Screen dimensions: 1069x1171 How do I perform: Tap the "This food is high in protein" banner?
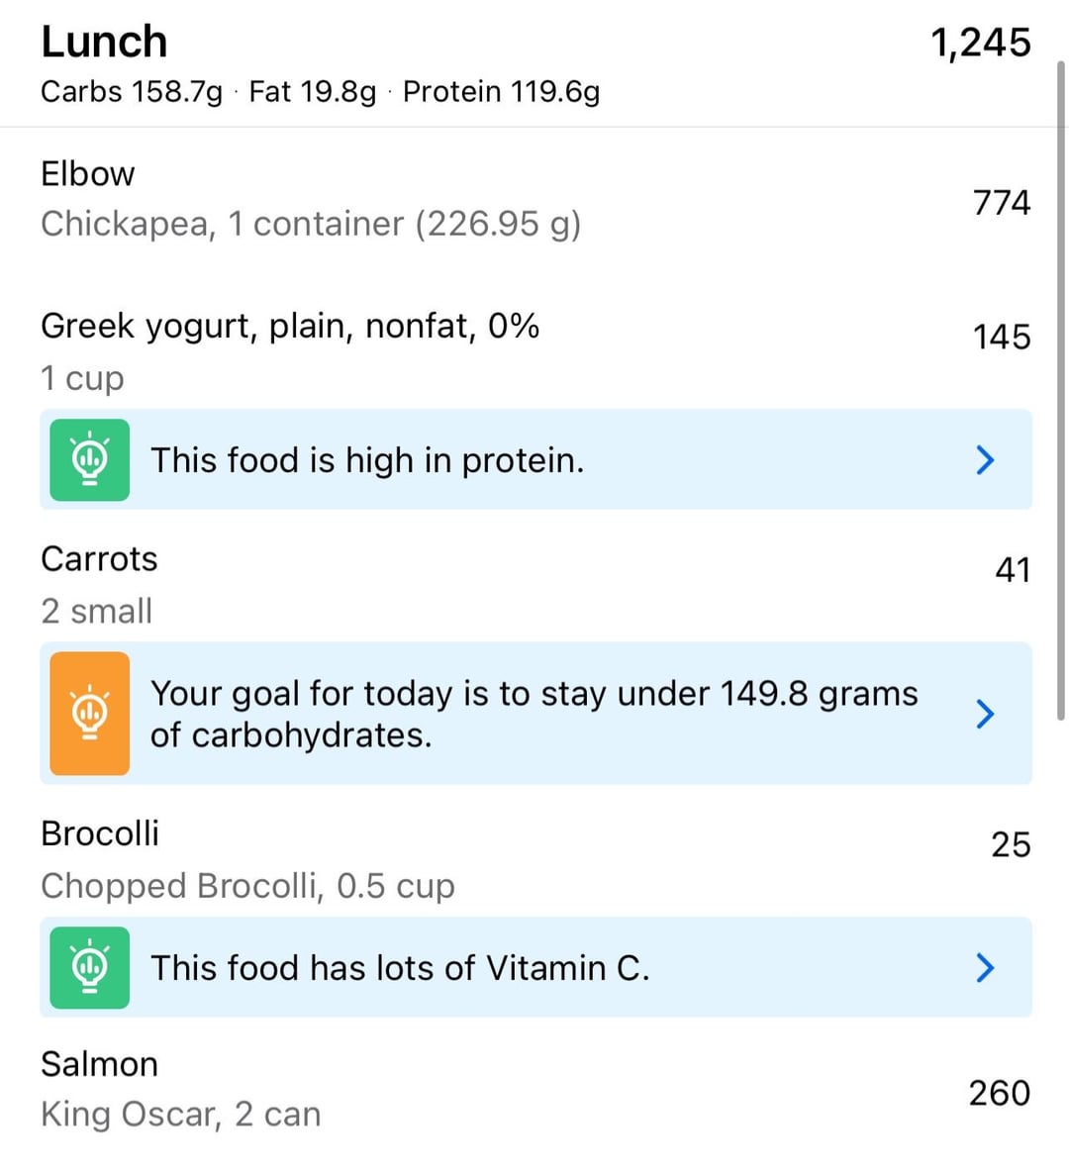535,459
